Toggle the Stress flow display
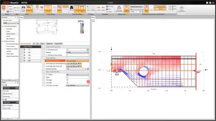The image size is (216, 121). (x=146, y=9)
